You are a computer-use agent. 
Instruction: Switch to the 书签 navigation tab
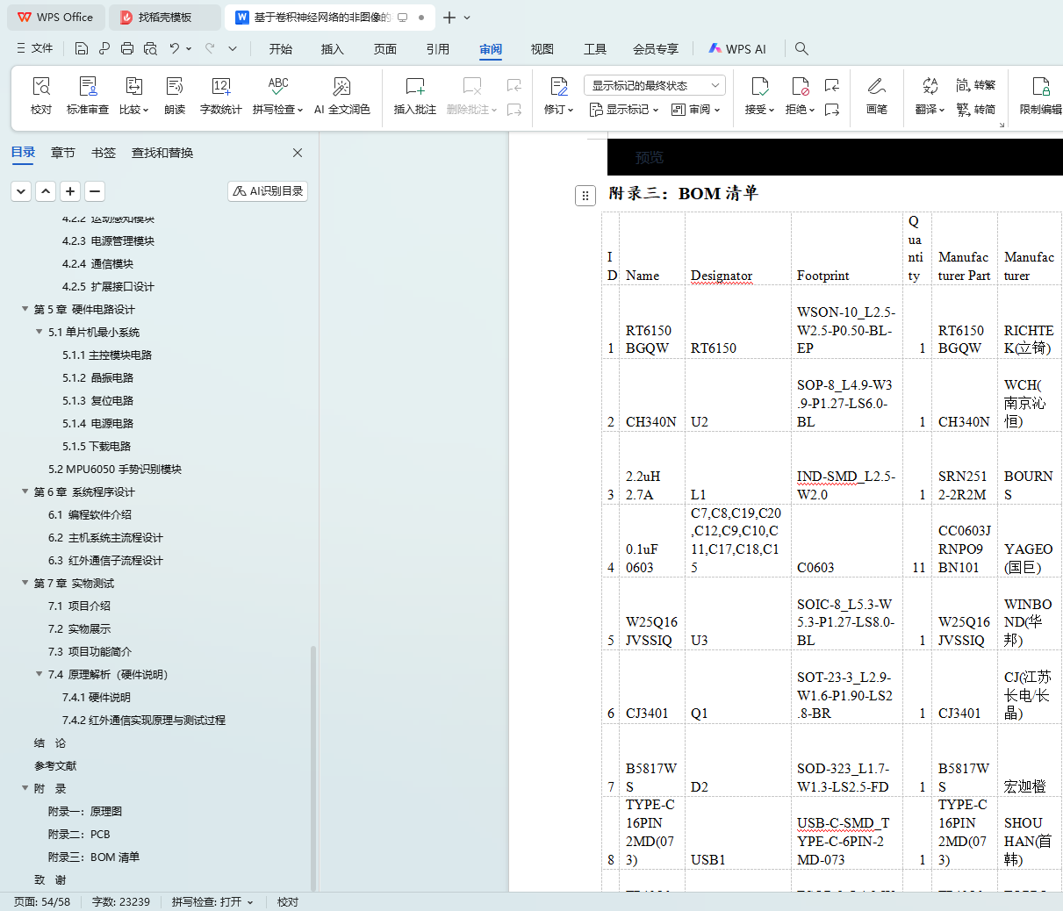(x=104, y=153)
